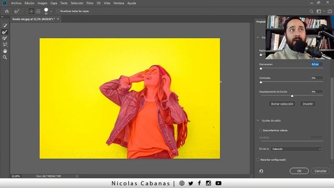Click the Facebook icon in banner
The height and width of the screenshot is (188, 334).
coord(199,183)
